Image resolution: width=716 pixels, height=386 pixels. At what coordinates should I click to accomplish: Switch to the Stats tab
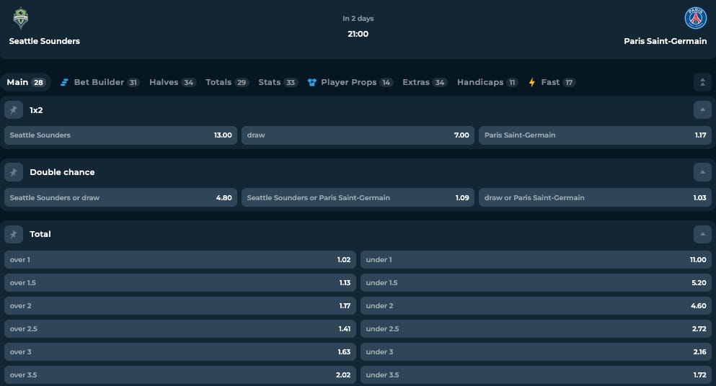278,82
